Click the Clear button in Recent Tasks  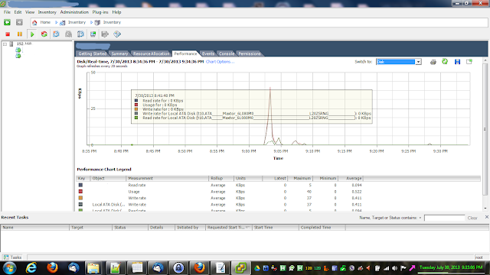tap(472, 218)
